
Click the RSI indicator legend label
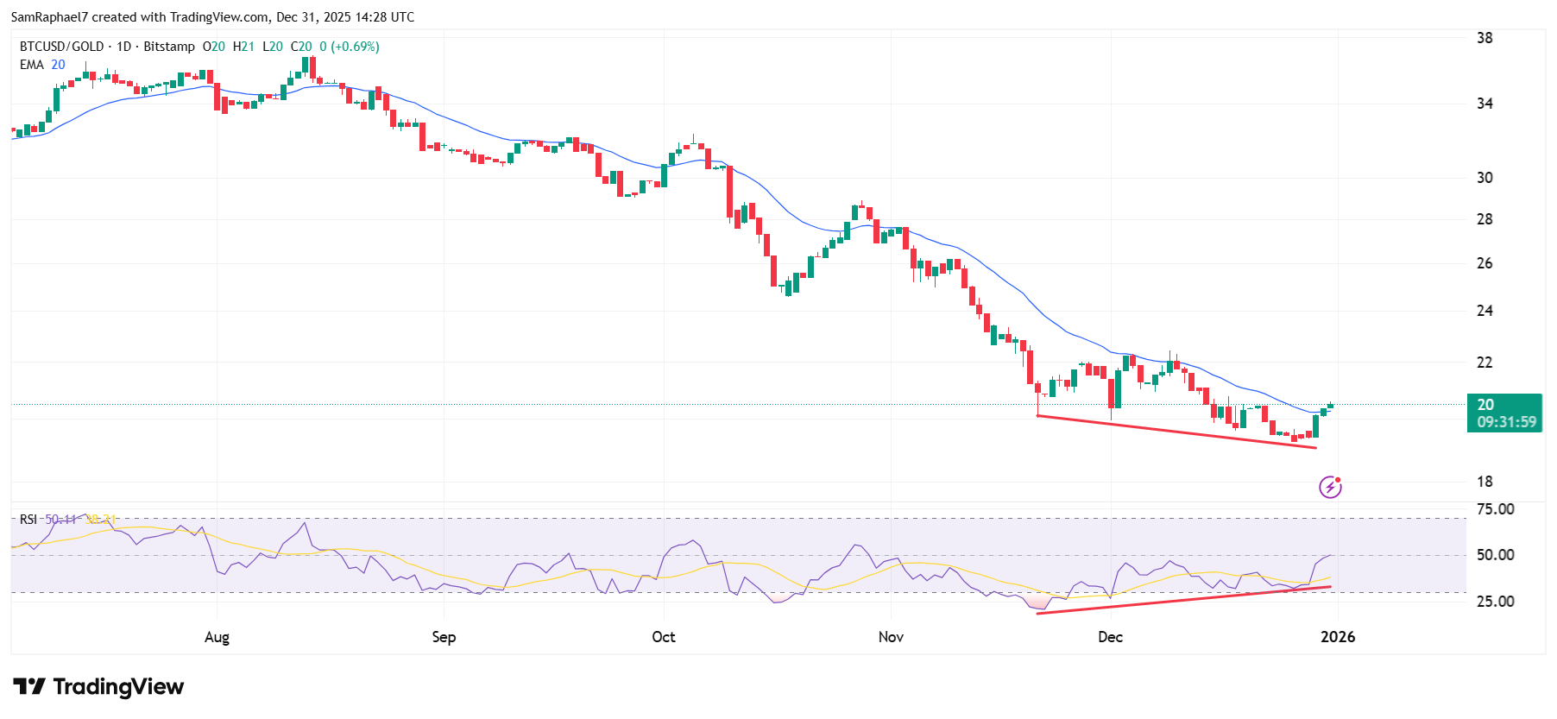tap(28, 520)
